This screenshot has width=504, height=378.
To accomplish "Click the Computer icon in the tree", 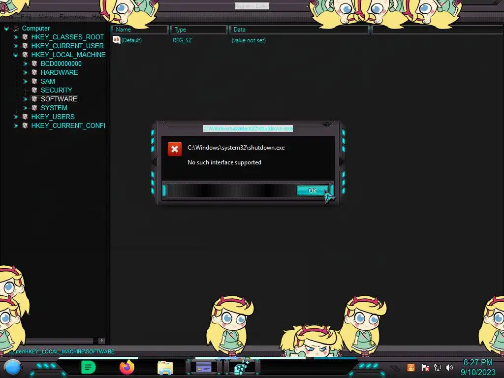I will [x=16, y=28].
